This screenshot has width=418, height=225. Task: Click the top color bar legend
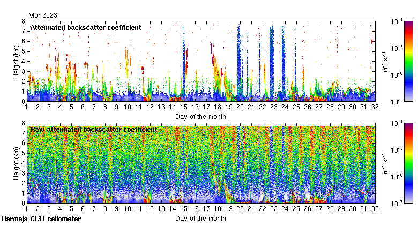(x=408, y=61)
